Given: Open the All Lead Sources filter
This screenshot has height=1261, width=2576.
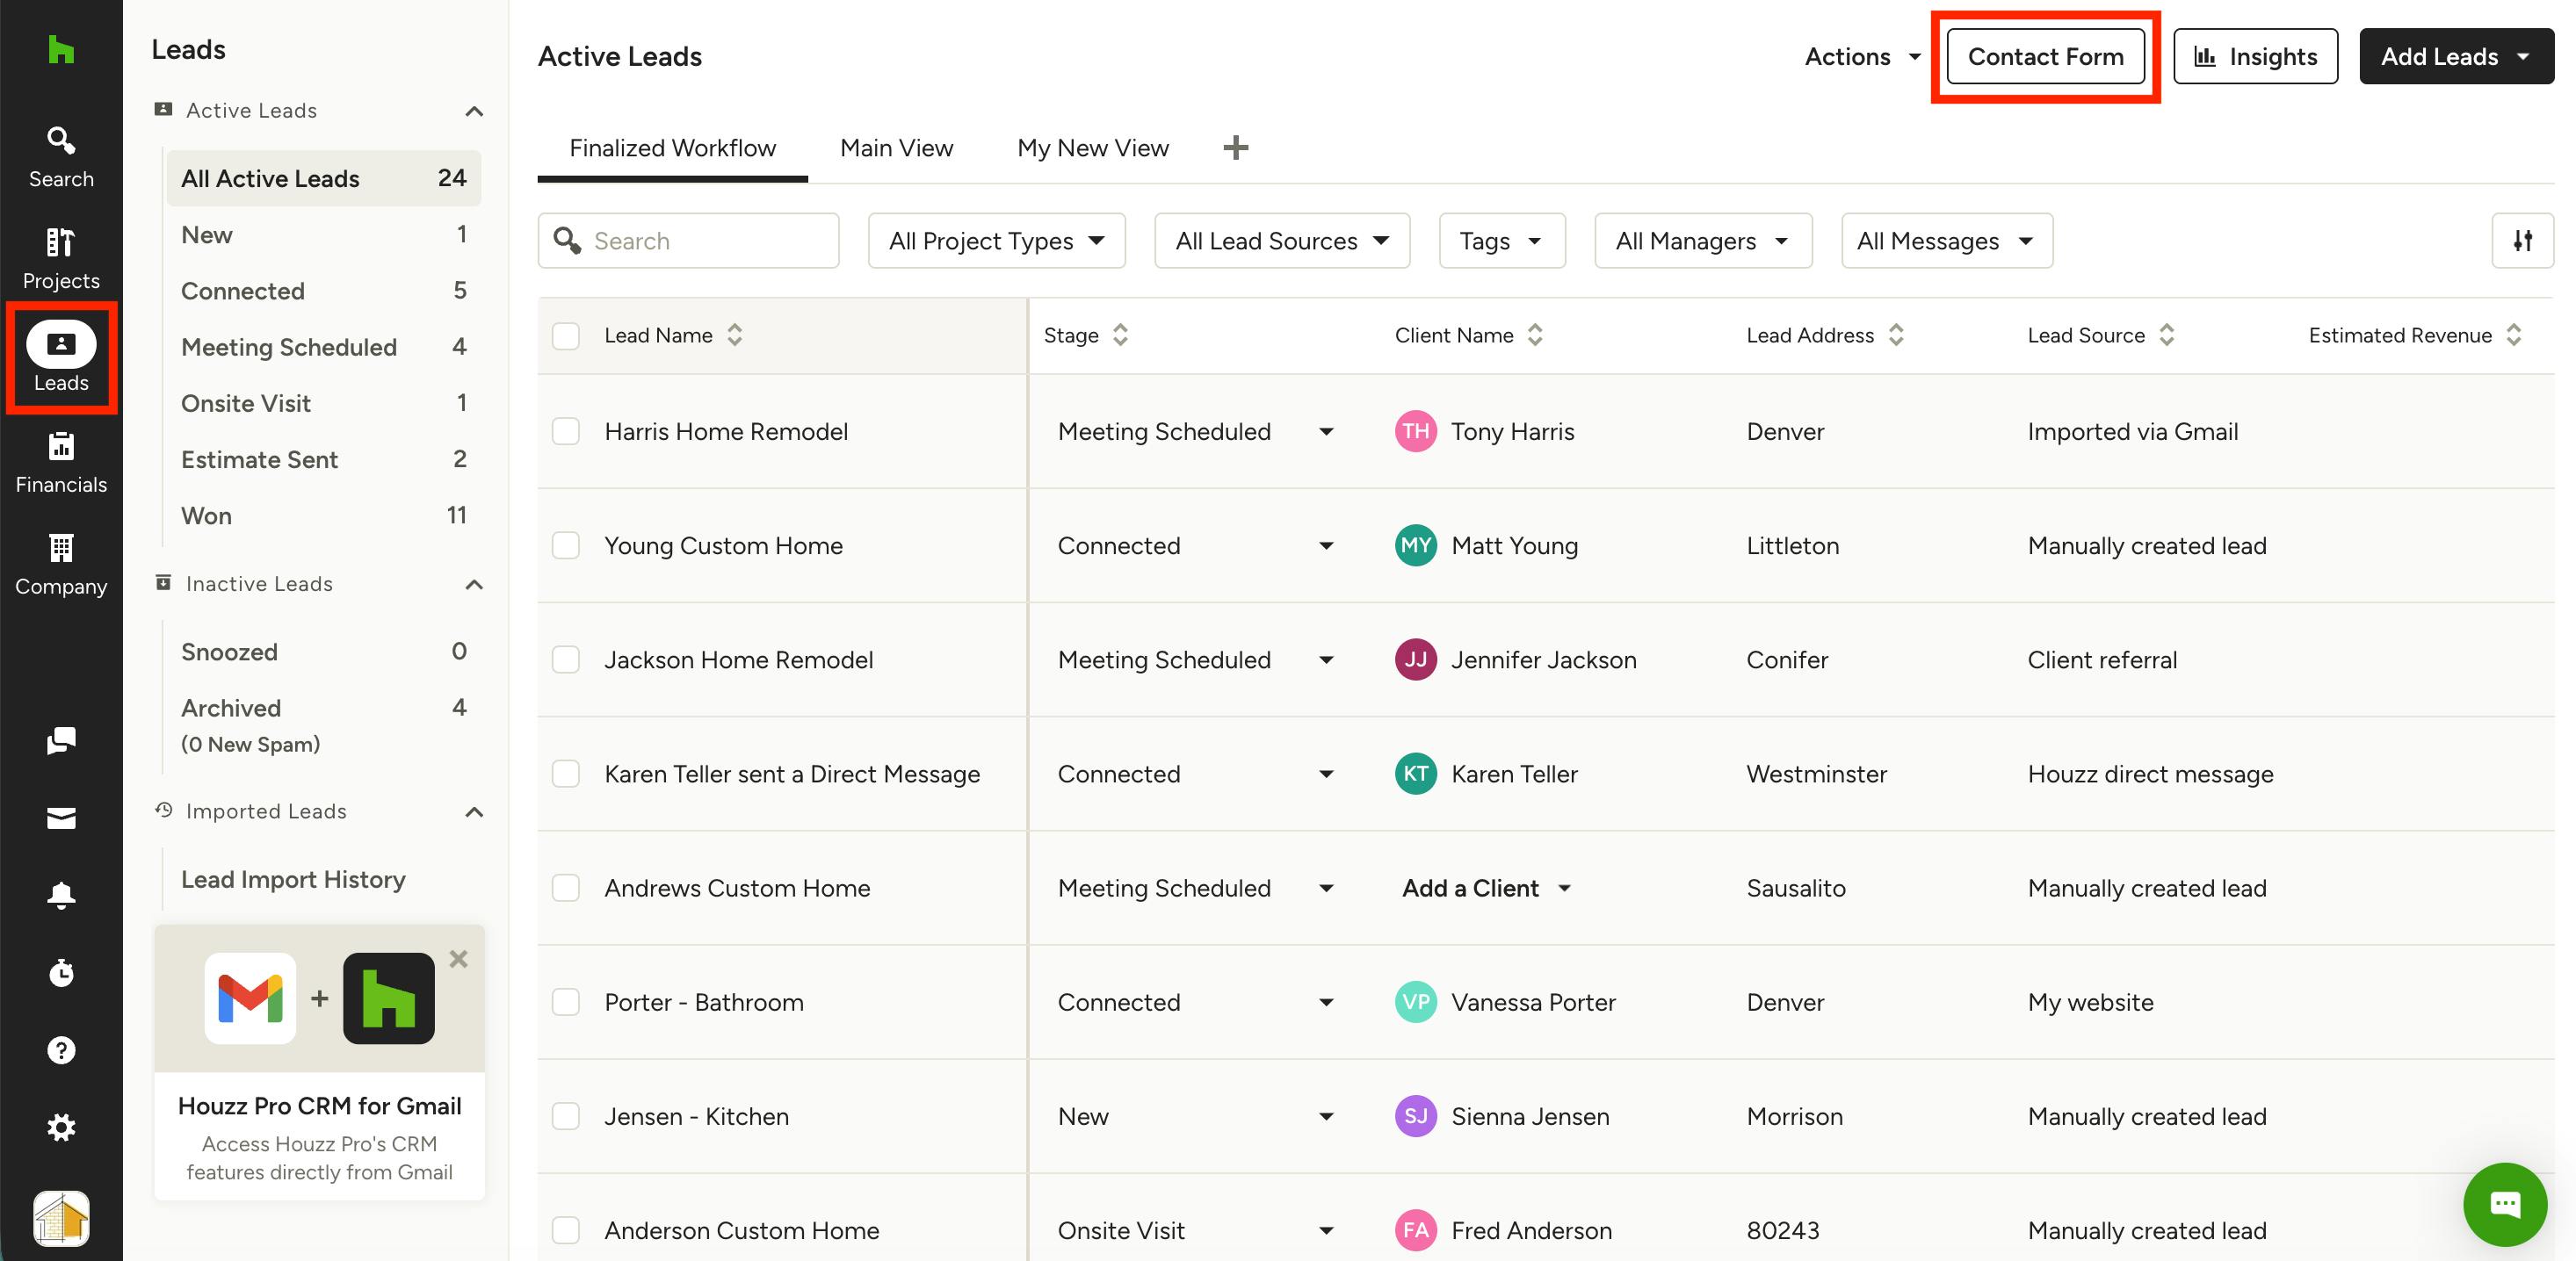Looking at the screenshot, I should (x=1282, y=241).
